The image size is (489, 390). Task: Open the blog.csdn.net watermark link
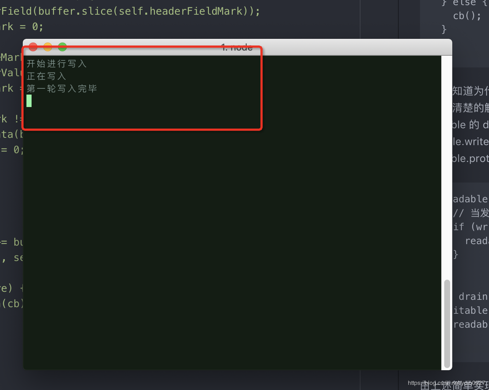(x=445, y=382)
